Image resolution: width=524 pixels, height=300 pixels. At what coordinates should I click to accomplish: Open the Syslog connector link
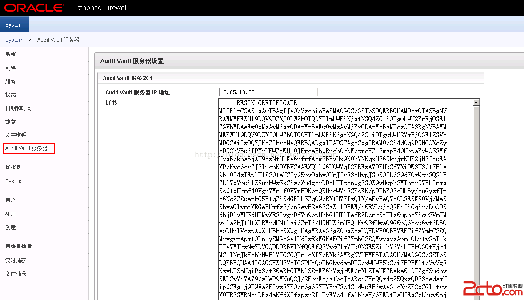point(13,181)
